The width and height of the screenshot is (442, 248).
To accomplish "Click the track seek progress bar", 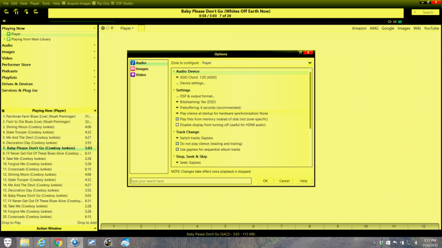I will (x=217, y=22).
